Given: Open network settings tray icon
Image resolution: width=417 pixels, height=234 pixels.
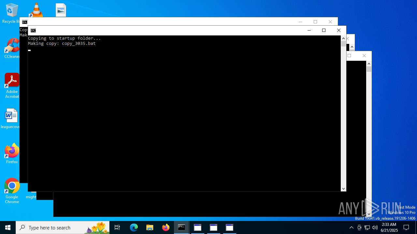Looking at the screenshot, I should coord(367,227).
